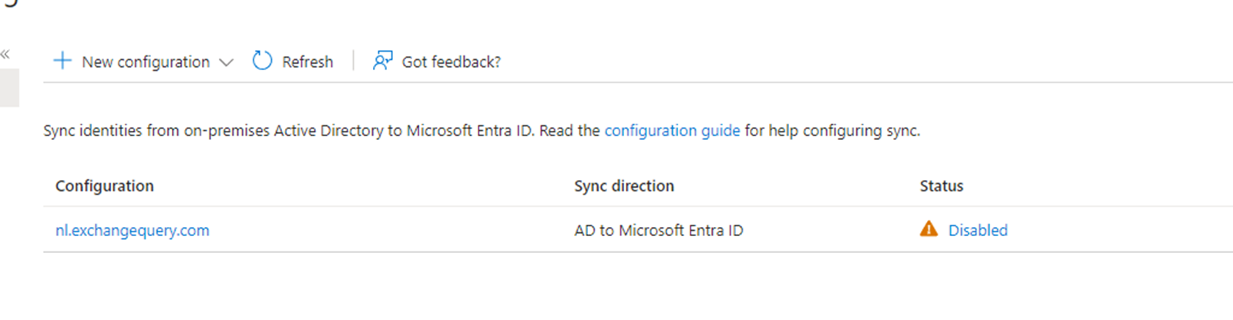Click the Disabled status link
Viewport: 1233px width, 320px height.
(x=977, y=230)
